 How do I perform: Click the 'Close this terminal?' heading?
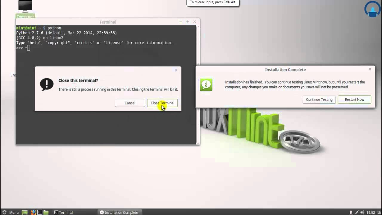click(x=78, y=80)
